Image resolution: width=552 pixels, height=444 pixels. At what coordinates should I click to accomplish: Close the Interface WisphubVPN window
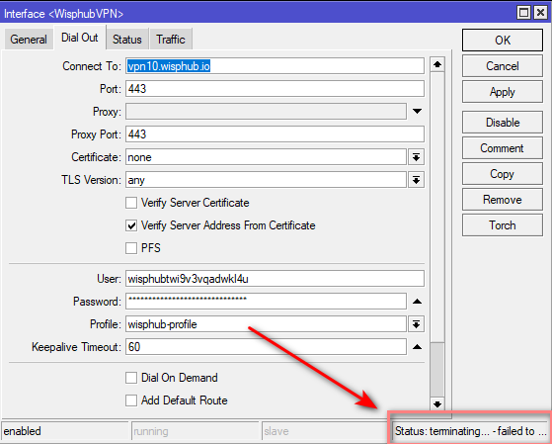[x=540, y=13]
